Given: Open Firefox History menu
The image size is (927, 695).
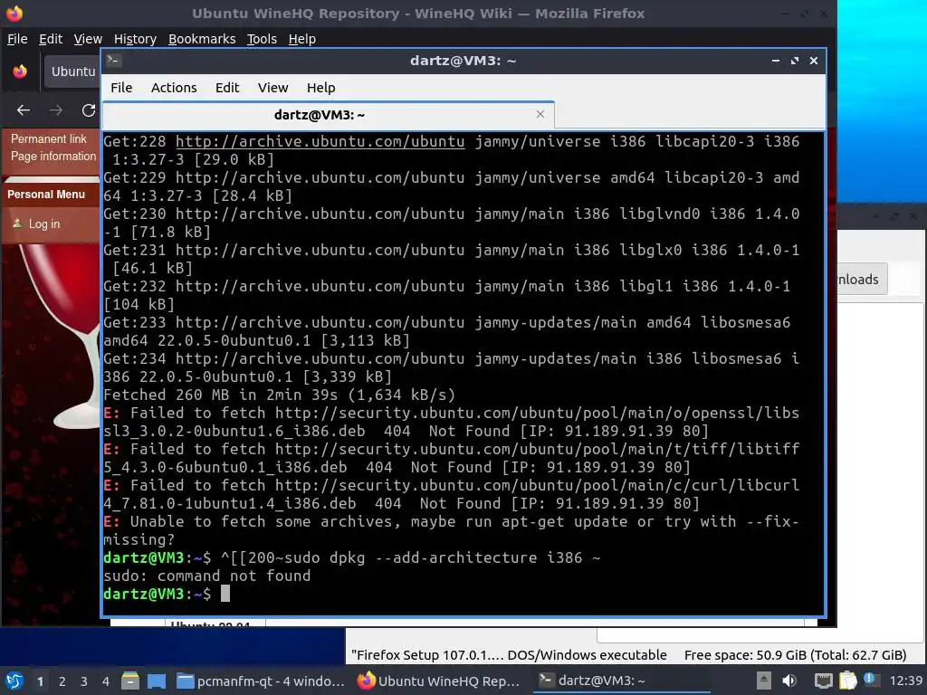Looking at the screenshot, I should click(135, 38).
